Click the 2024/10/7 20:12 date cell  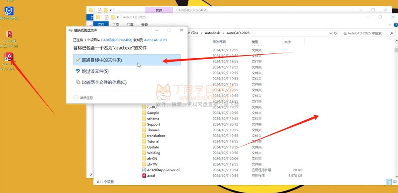[x=225, y=124]
